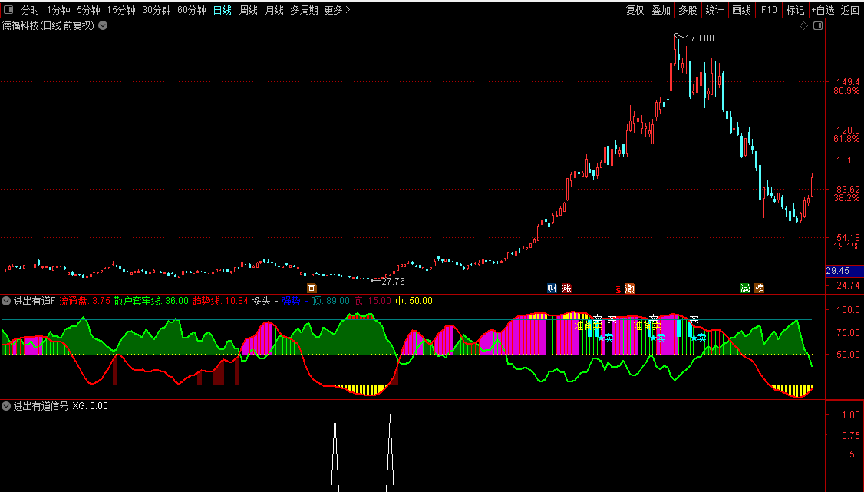Screen dimensions: 864x492
Task: Click the 178.88 high price label
Action: point(699,38)
